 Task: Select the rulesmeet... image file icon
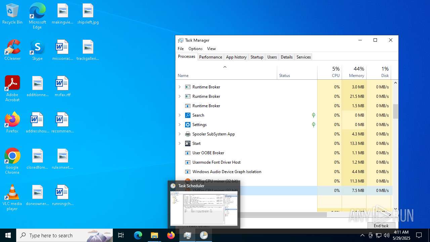[62, 159]
